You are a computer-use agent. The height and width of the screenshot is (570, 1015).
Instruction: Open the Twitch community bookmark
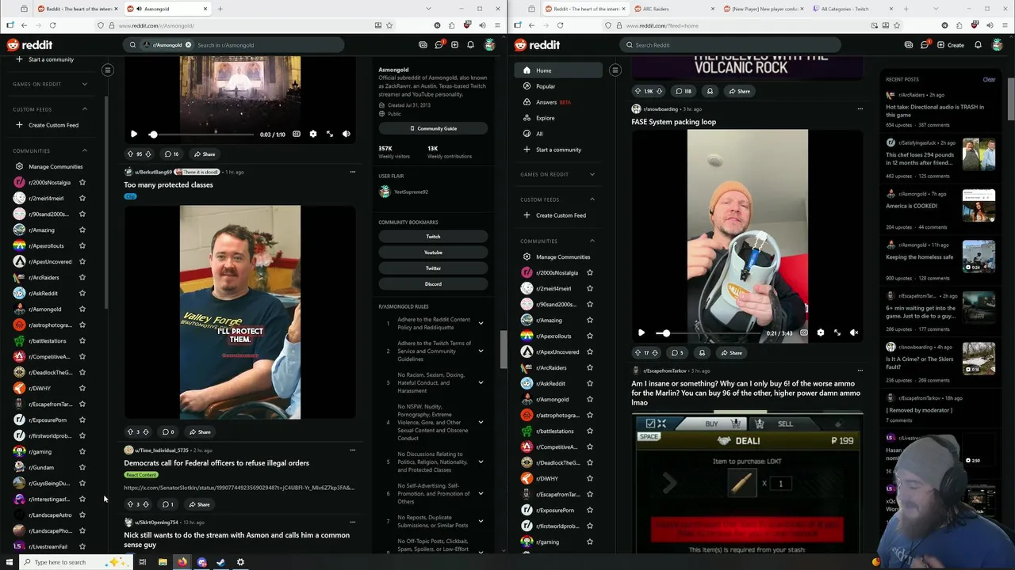[433, 237]
